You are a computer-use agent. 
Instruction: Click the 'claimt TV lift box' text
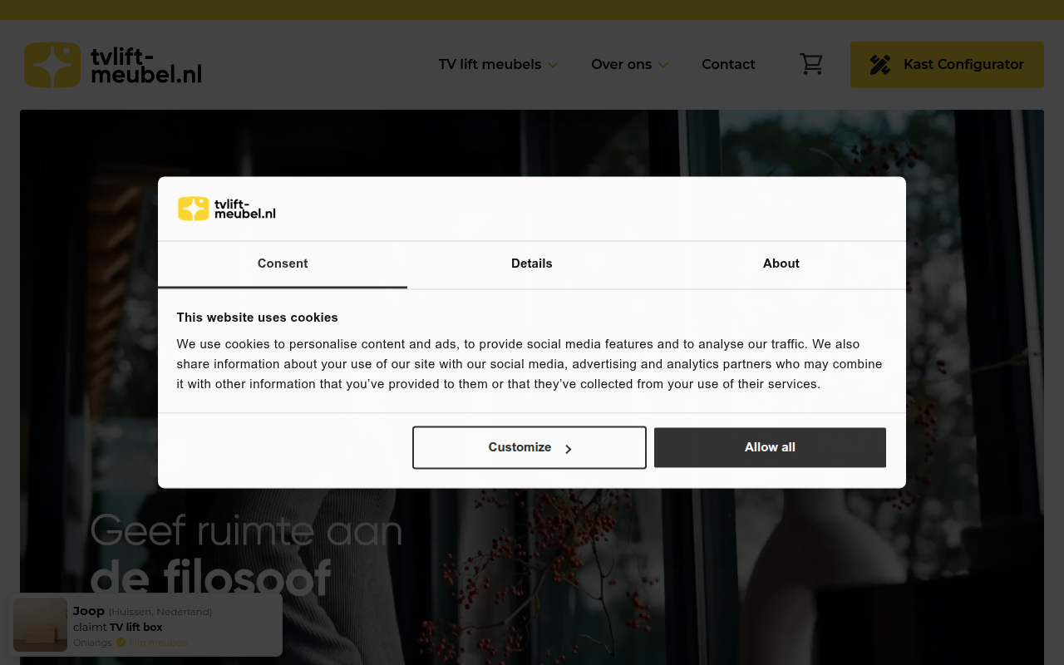(117, 627)
